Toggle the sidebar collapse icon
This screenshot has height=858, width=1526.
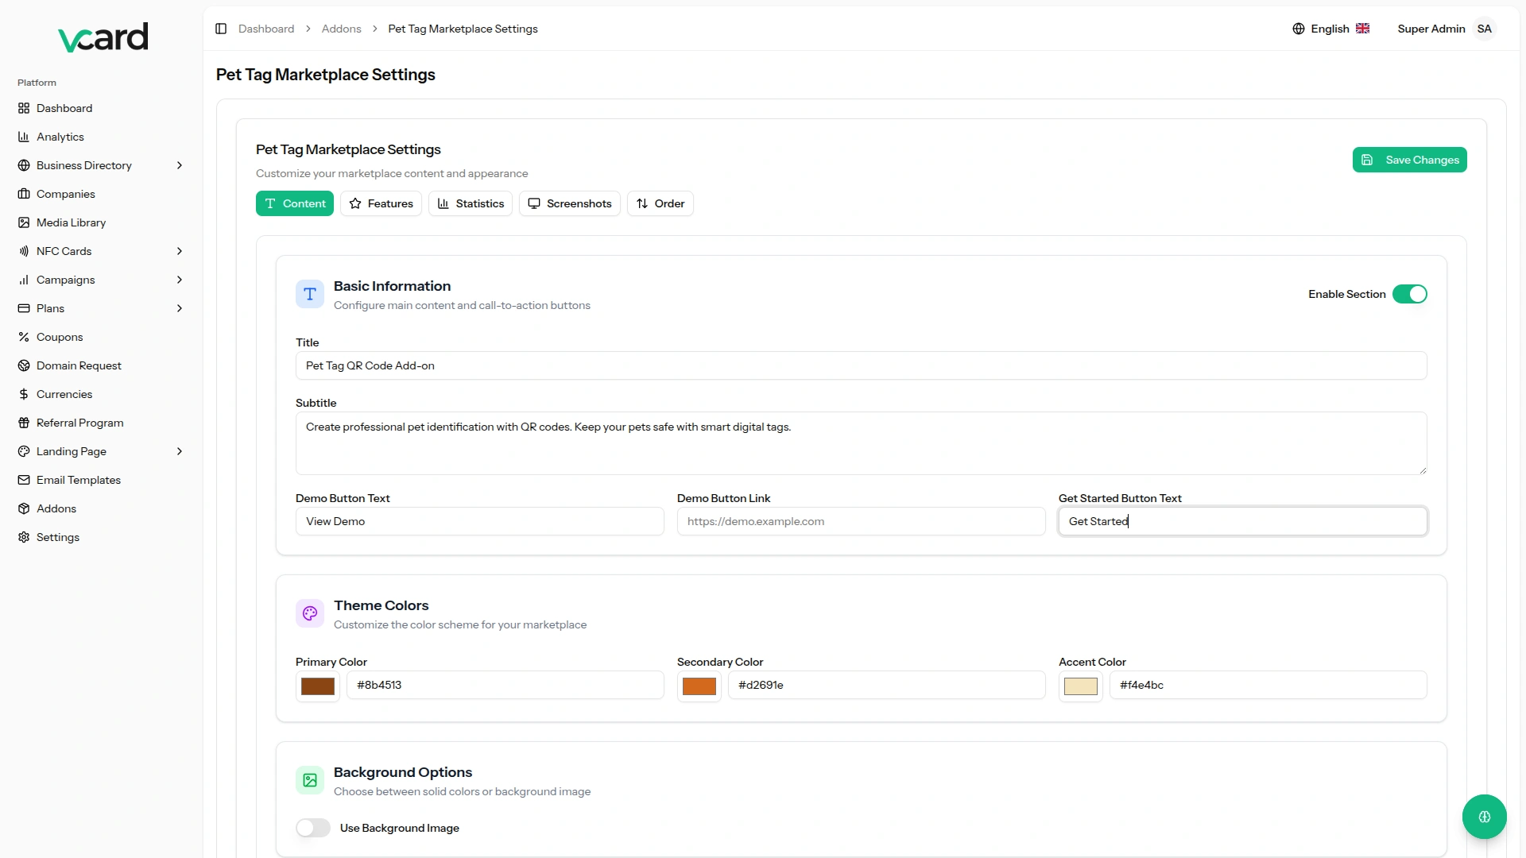(x=221, y=29)
